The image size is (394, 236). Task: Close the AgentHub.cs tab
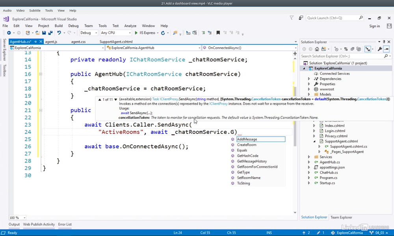click(x=41, y=42)
